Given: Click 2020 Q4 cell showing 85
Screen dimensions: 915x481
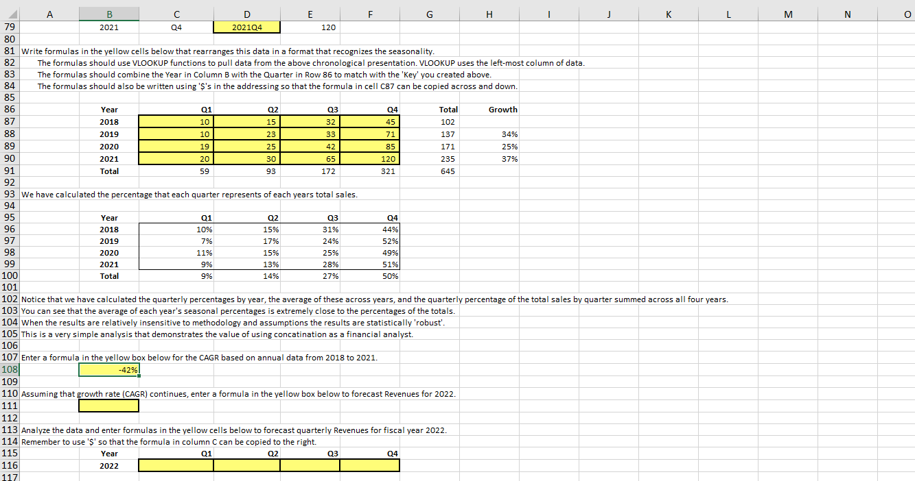Looking at the screenshot, I should (369, 147).
